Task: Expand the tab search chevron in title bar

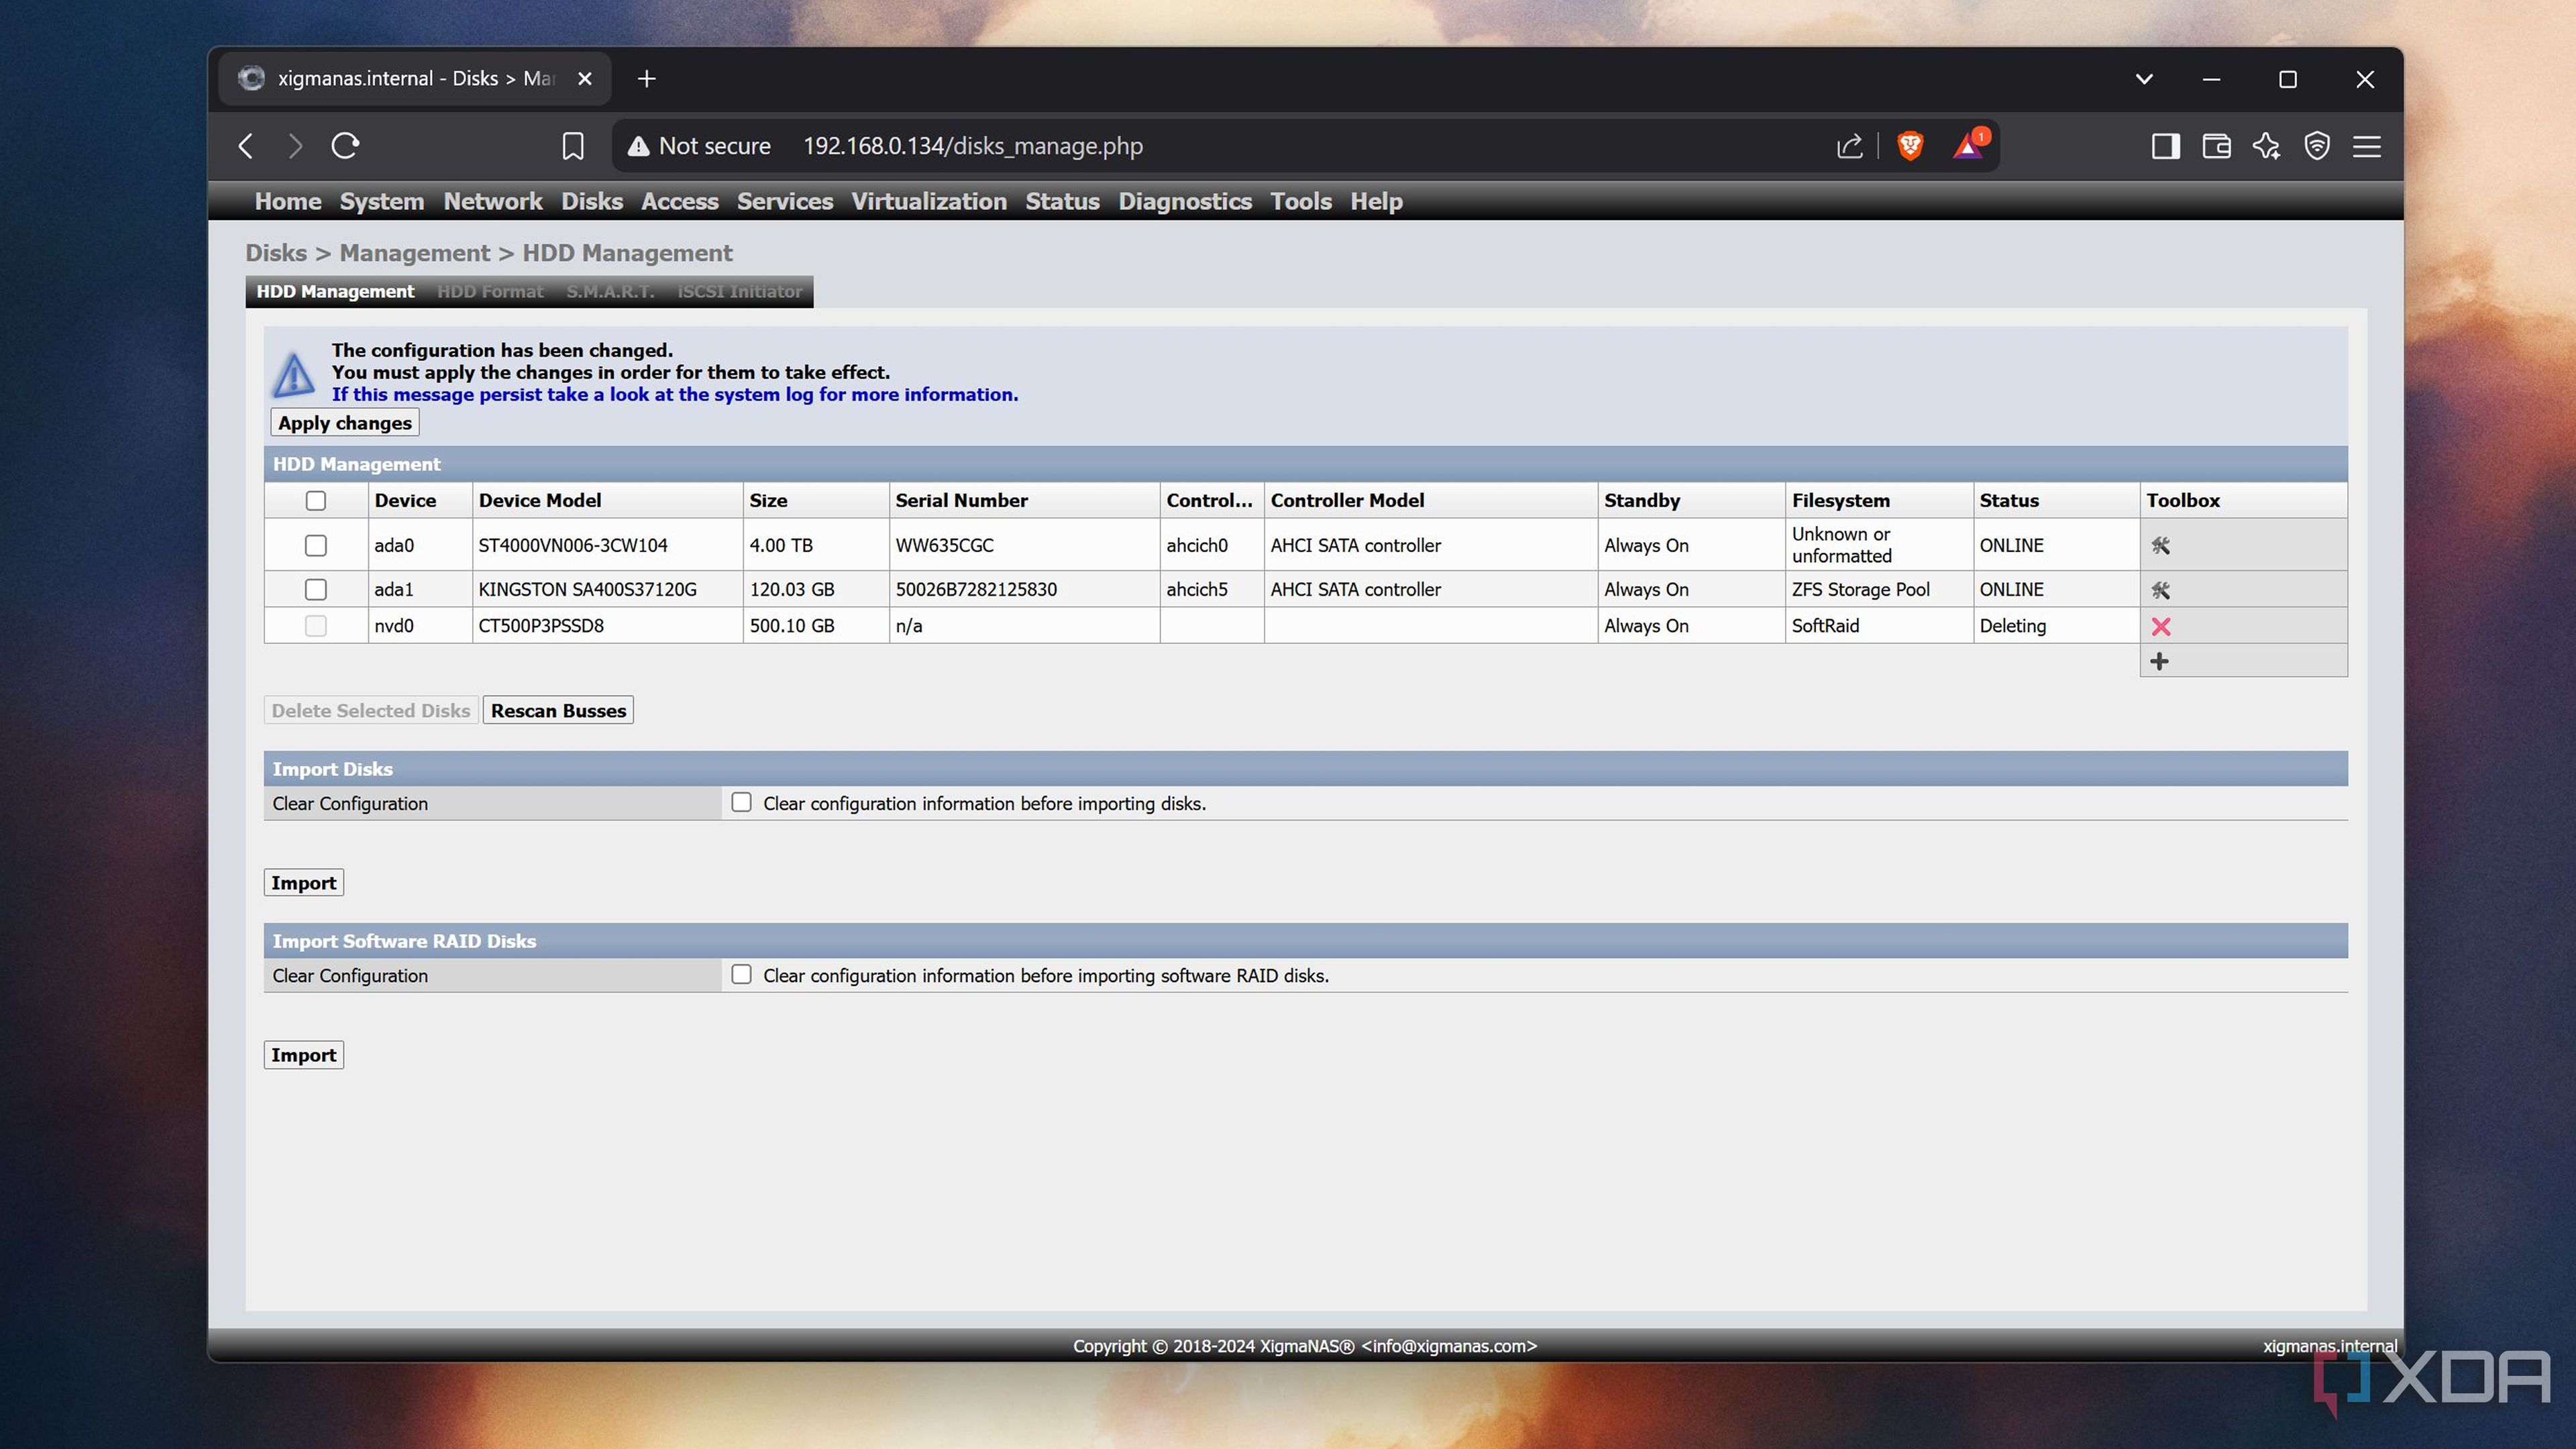Action: 2144,79
